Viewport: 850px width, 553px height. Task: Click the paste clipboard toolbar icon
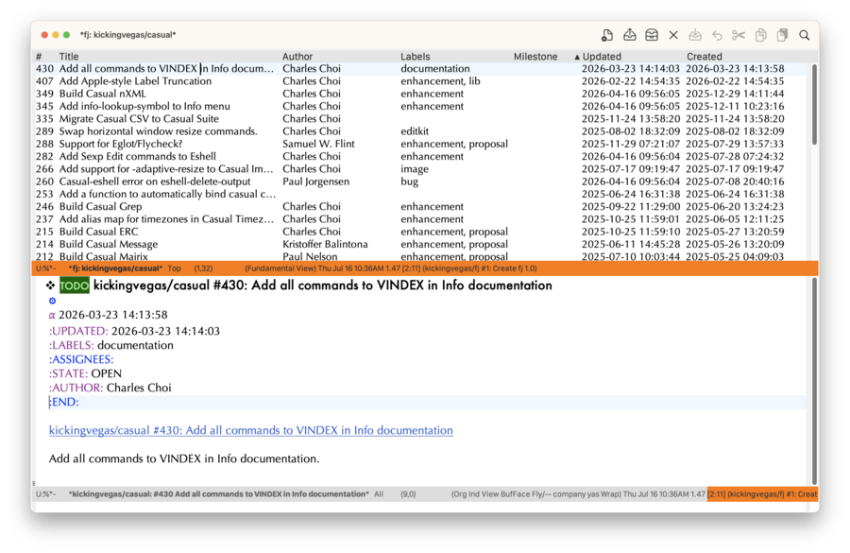click(782, 35)
